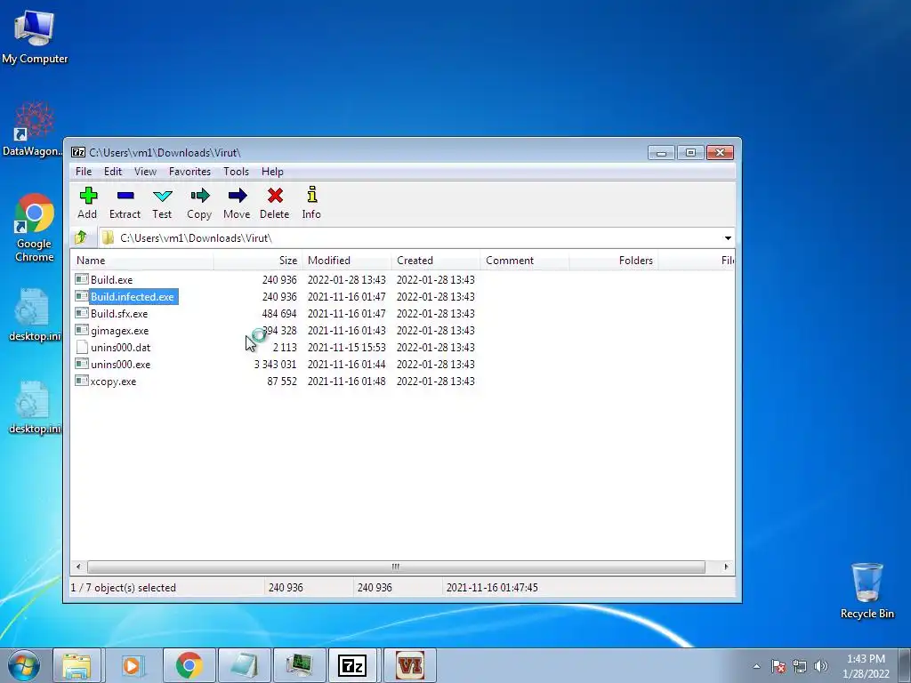Click the system monitor taskbar icon
The image size is (911, 683).
click(298, 665)
